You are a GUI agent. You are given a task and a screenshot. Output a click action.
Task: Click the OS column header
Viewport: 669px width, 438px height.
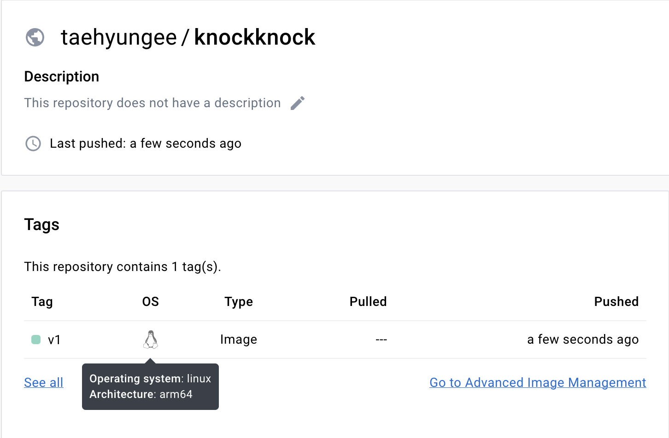(x=151, y=302)
